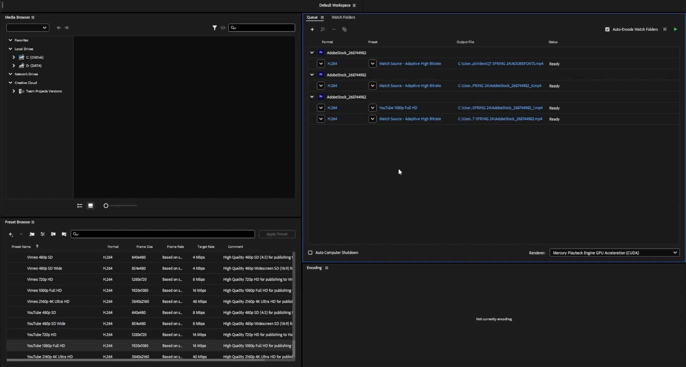Toggle Auto-Encode Watch Folders checkbox
Image resolution: width=686 pixels, height=367 pixels.
(x=607, y=29)
